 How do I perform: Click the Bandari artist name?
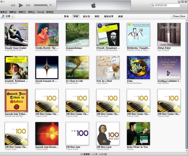click(x=69, y=50)
